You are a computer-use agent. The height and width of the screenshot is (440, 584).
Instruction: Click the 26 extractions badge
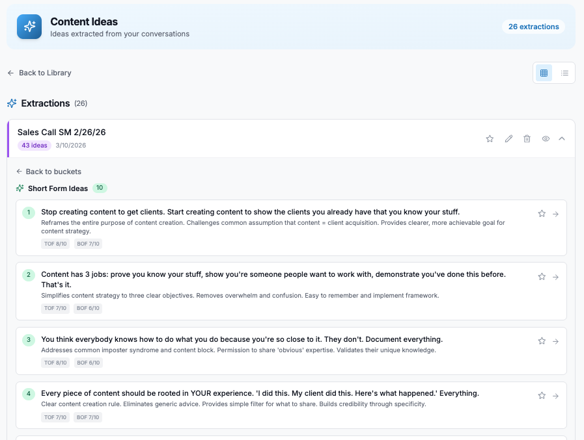pos(533,27)
